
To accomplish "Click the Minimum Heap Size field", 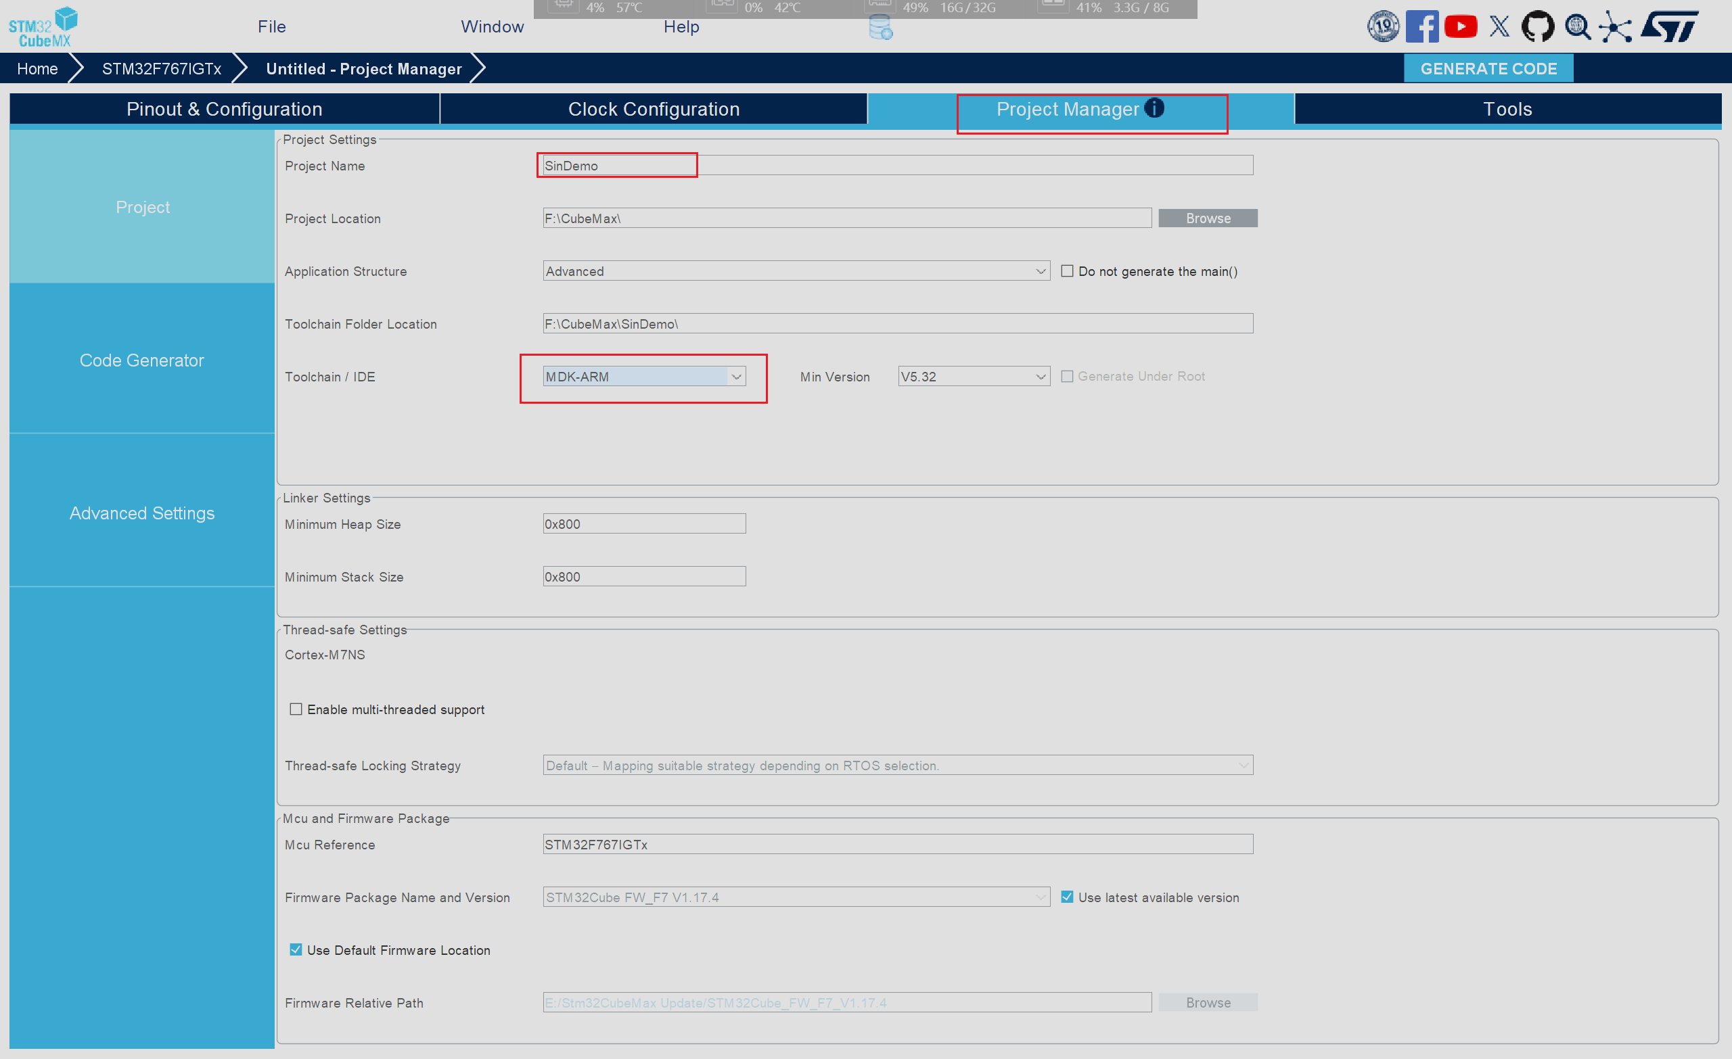I will [643, 523].
